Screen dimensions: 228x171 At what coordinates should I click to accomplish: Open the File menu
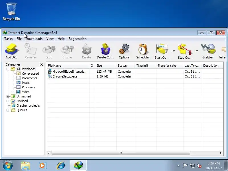pos(19,39)
